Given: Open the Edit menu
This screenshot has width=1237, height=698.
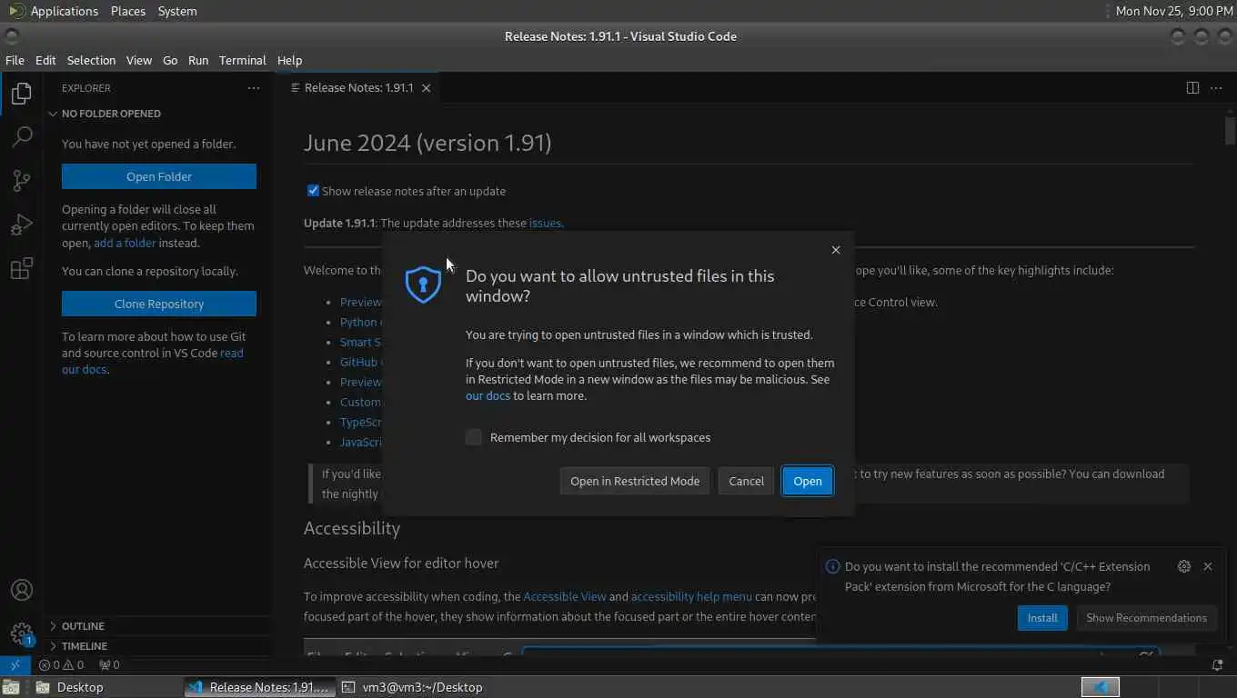Looking at the screenshot, I should tap(45, 60).
